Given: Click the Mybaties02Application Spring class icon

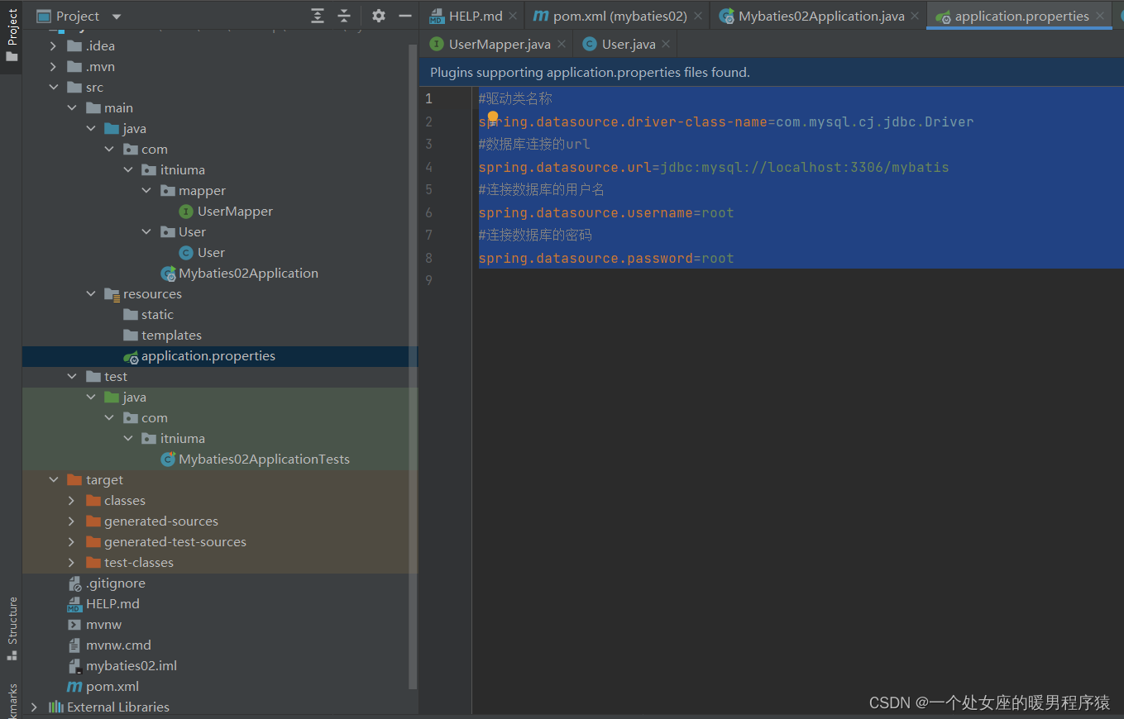Looking at the screenshot, I should click(x=168, y=274).
